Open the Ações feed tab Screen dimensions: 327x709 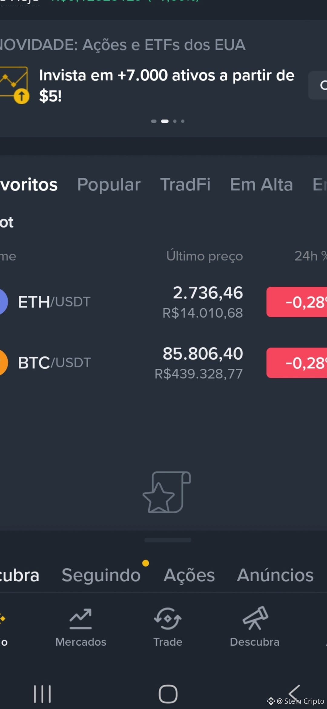(x=189, y=575)
